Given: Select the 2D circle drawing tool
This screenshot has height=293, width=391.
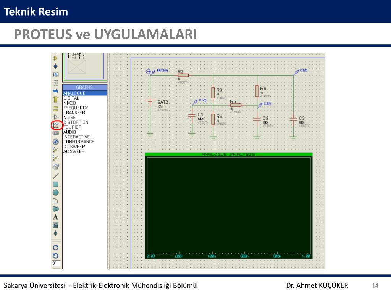Looking at the screenshot, I should (55, 193).
